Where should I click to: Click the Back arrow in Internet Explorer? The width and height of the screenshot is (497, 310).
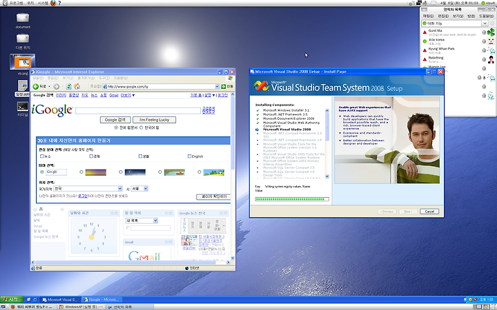pyautogui.click(x=35, y=86)
